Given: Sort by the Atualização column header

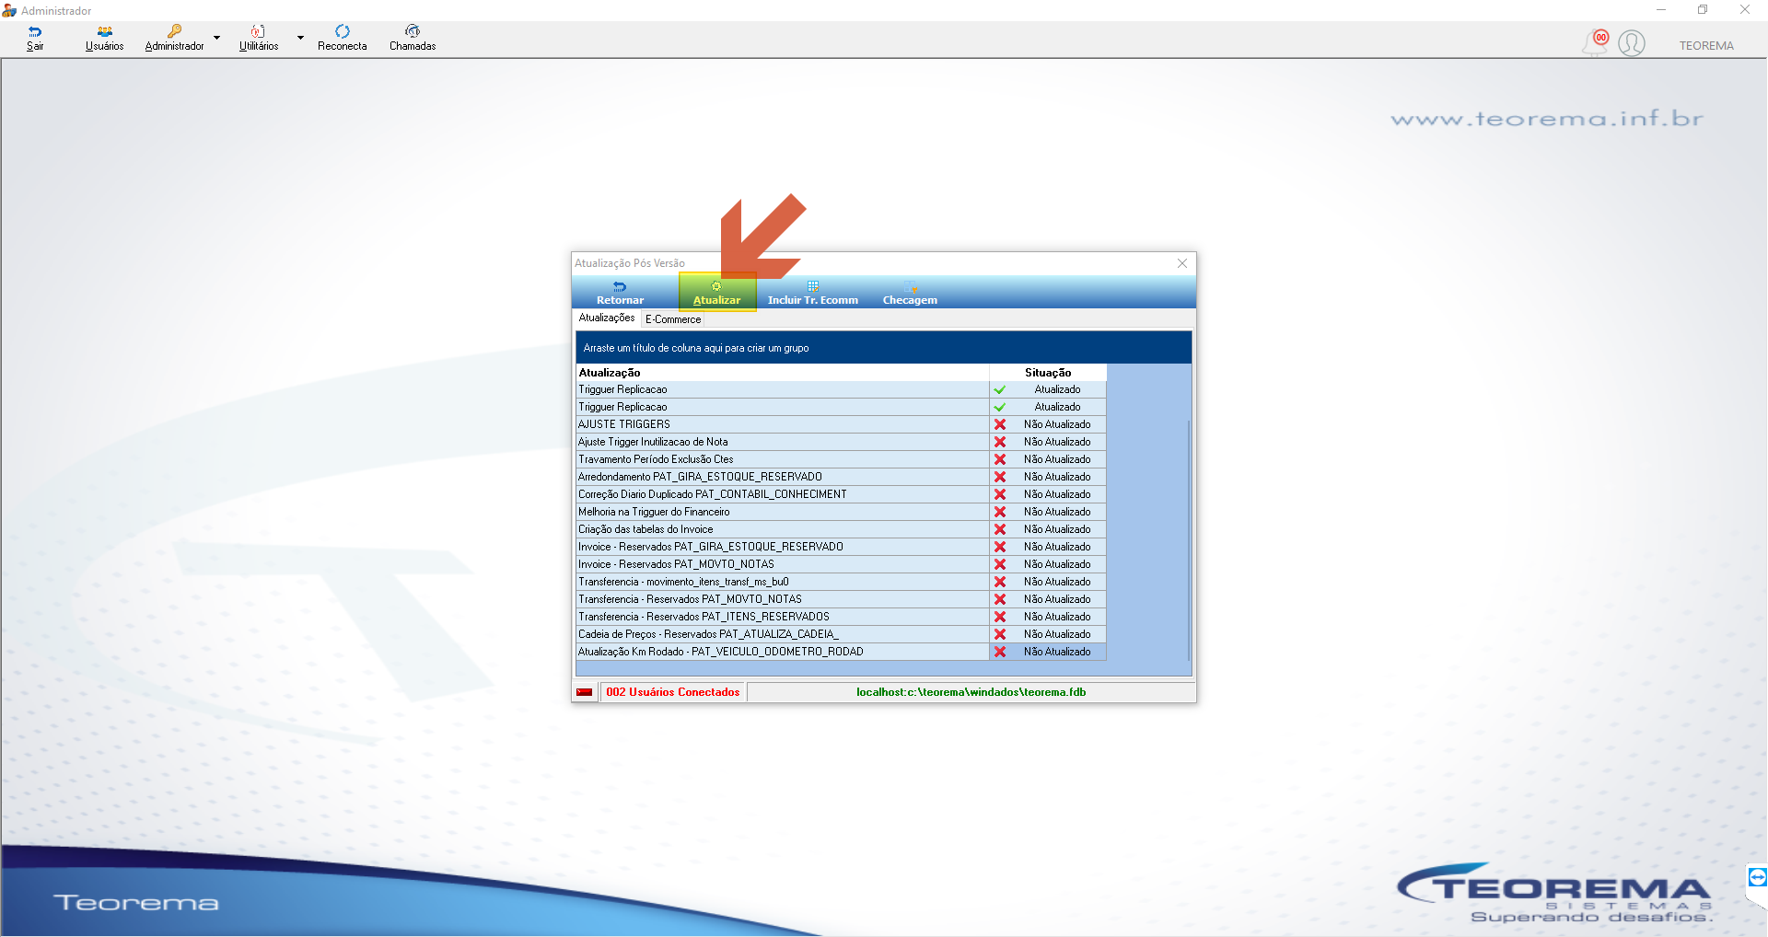Looking at the screenshot, I should [782, 373].
